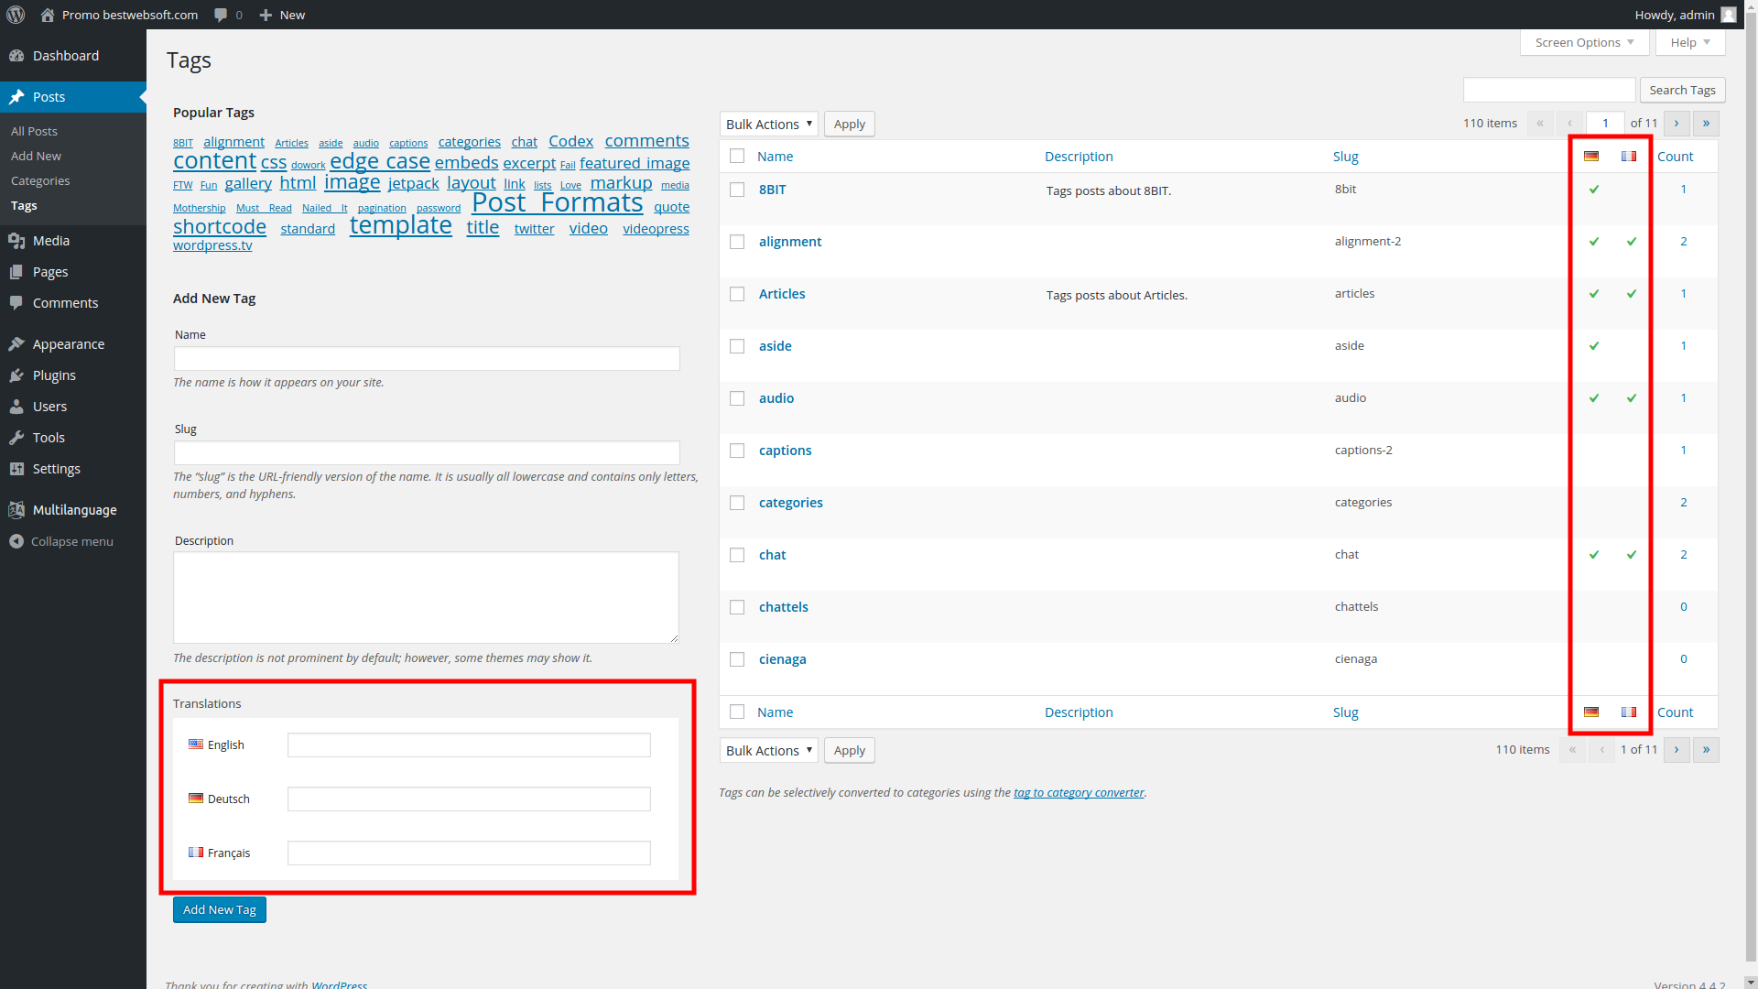Click the Plugins plug icon
The width and height of the screenshot is (1758, 989).
tap(16, 375)
